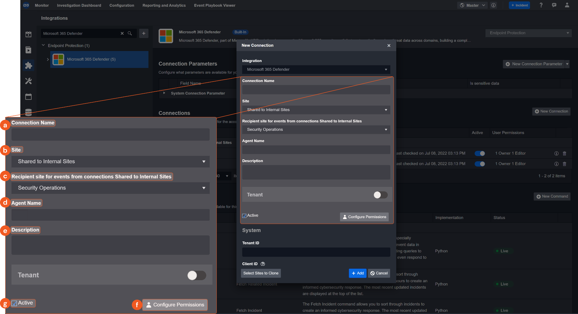Viewport: 578px width, 314px height.
Task: Expand the System Connection Parameter row
Action: coord(164,93)
